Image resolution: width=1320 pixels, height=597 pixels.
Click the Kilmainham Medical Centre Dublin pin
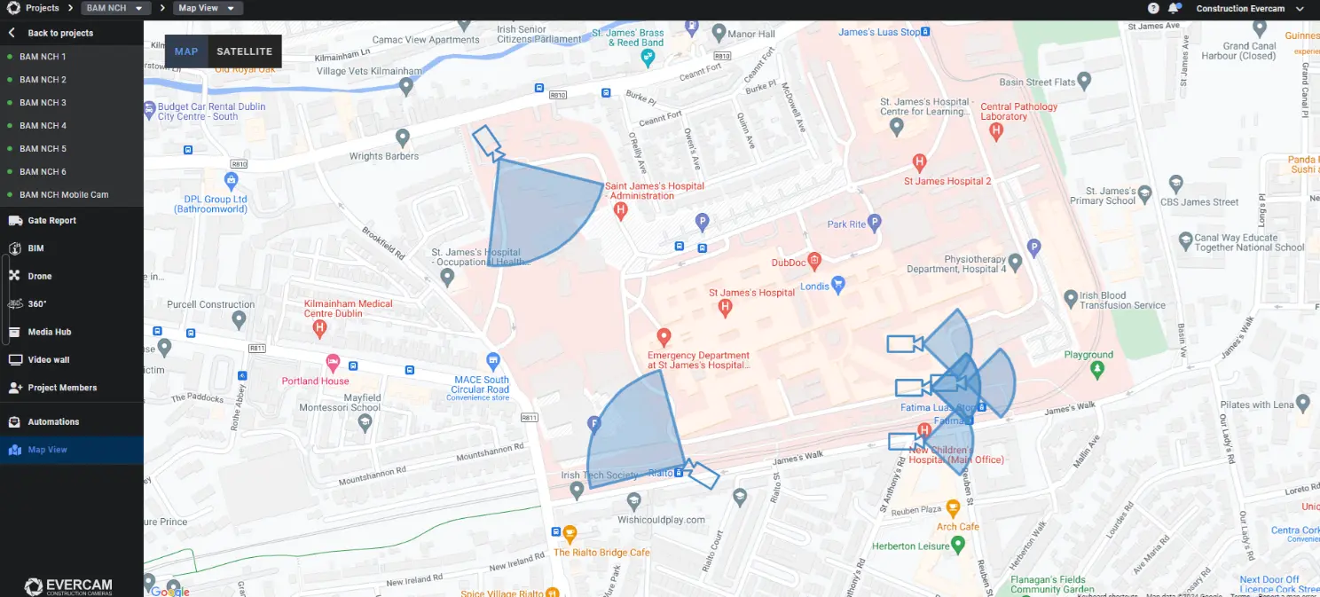321,329
